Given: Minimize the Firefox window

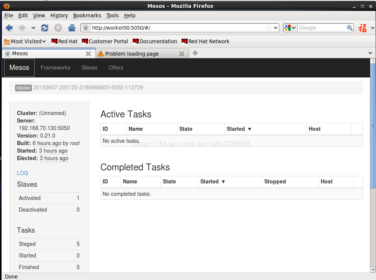Looking at the screenshot, I should (354, 7).
